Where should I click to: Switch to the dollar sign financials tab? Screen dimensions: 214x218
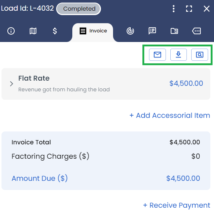[x=55, y=31]
